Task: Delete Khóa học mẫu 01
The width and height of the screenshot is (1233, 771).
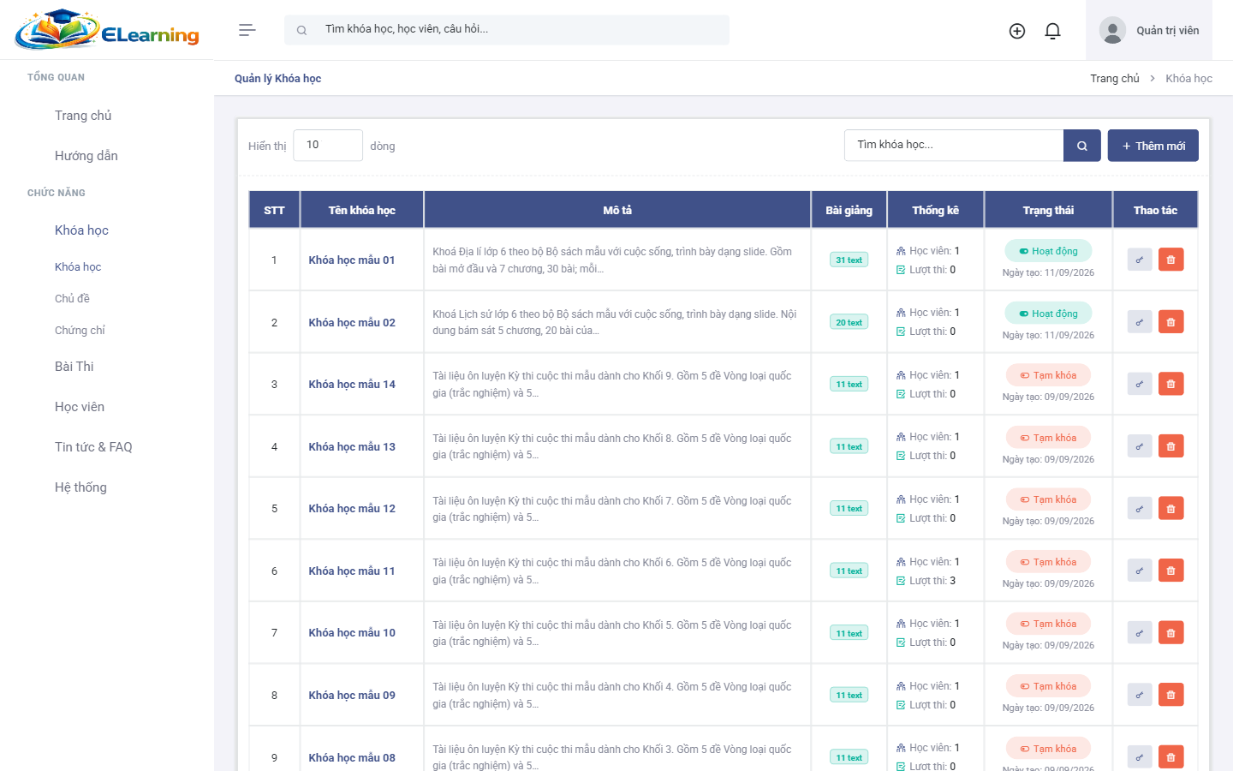Action: pyautogui.click(x=1171, y=260)
